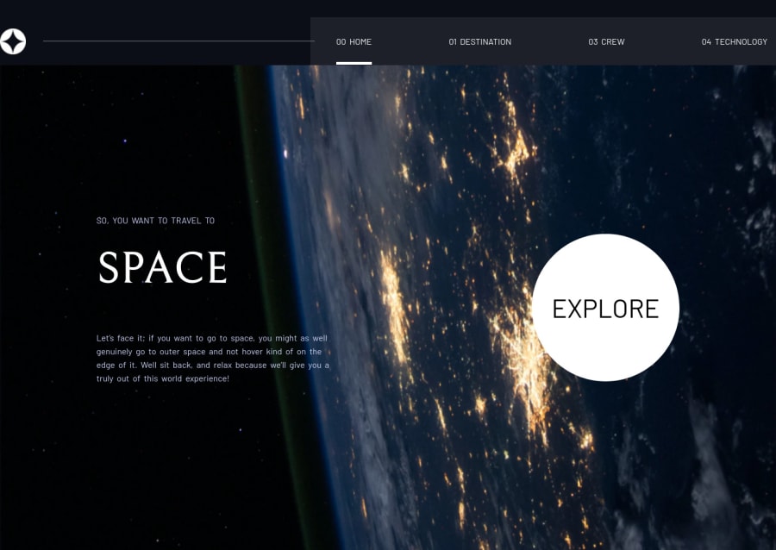Click the 'Let's face it' paragraph
This screenshot has width=776, height=550.
click(x=213, y=359)
